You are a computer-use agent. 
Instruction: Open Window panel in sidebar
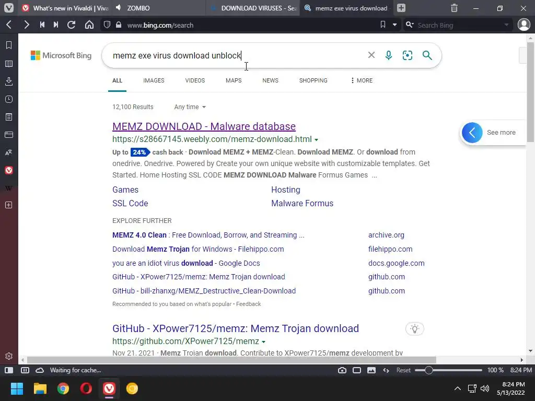pyautogui.click(x=9, y=135)
